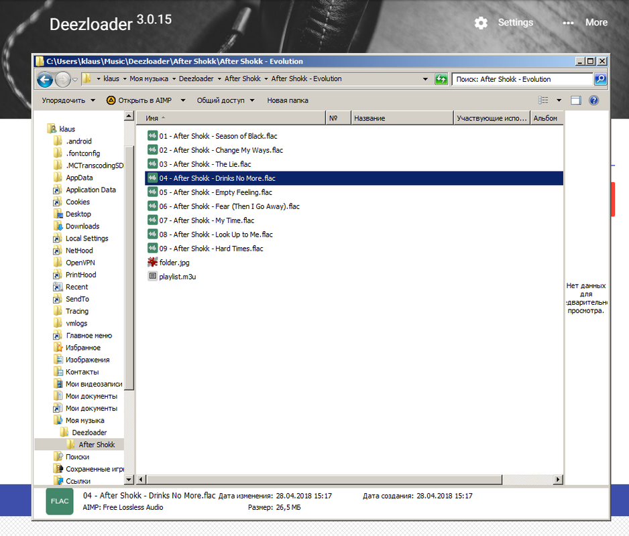Expand the Открыть в AIMP dropdown arrow
This screenshot has width=629, height=536.
[x=183, y=100]
